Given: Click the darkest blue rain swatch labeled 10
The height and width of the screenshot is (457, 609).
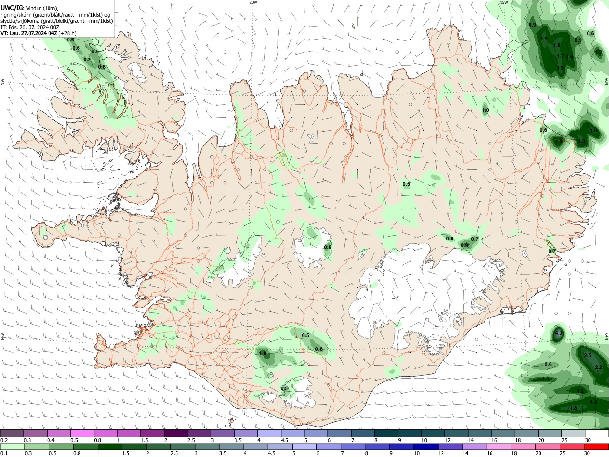Looking at the screenshot, I should click(425, 447).
